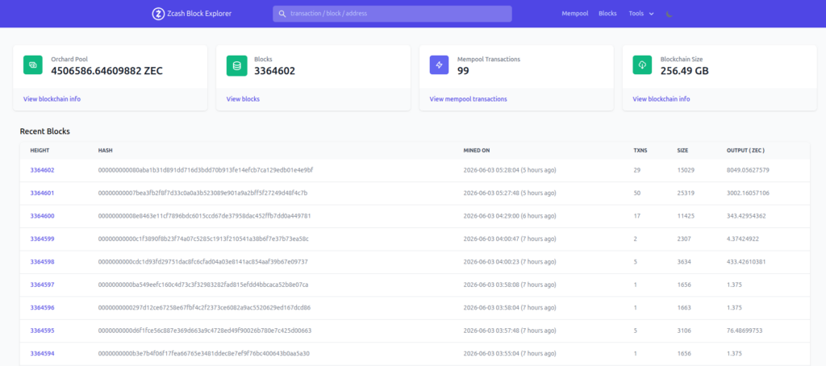
Task: Click the OUTPUT ( ZEC ) column header
Action: coord(745,151)
